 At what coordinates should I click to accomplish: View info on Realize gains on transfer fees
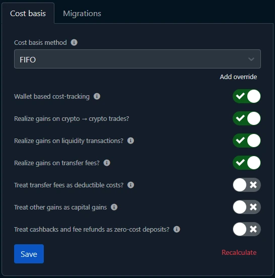[x=107, y=163]
